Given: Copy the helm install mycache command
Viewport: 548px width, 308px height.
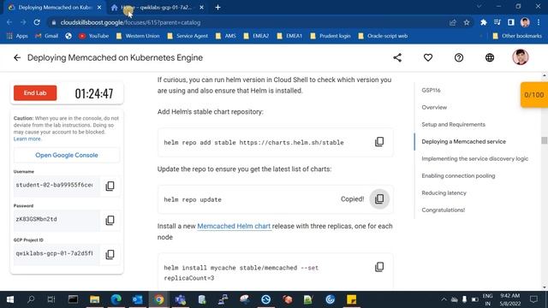Looking at the screenshot, I should (x=379, y=267).
